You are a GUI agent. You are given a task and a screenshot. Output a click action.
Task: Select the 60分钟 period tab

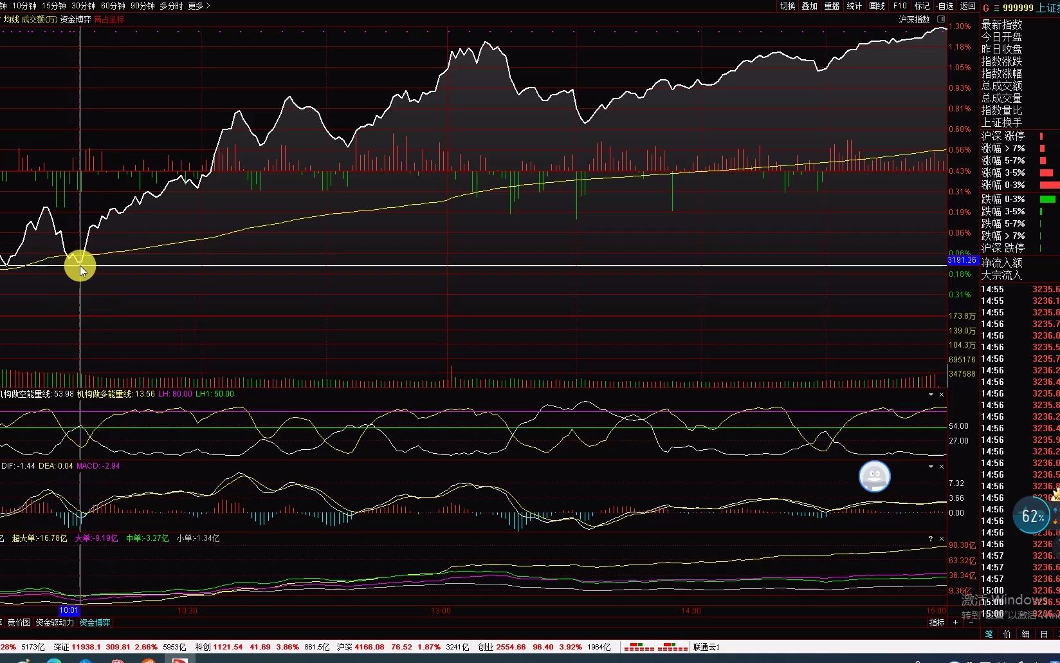click(x=113, y=6)
